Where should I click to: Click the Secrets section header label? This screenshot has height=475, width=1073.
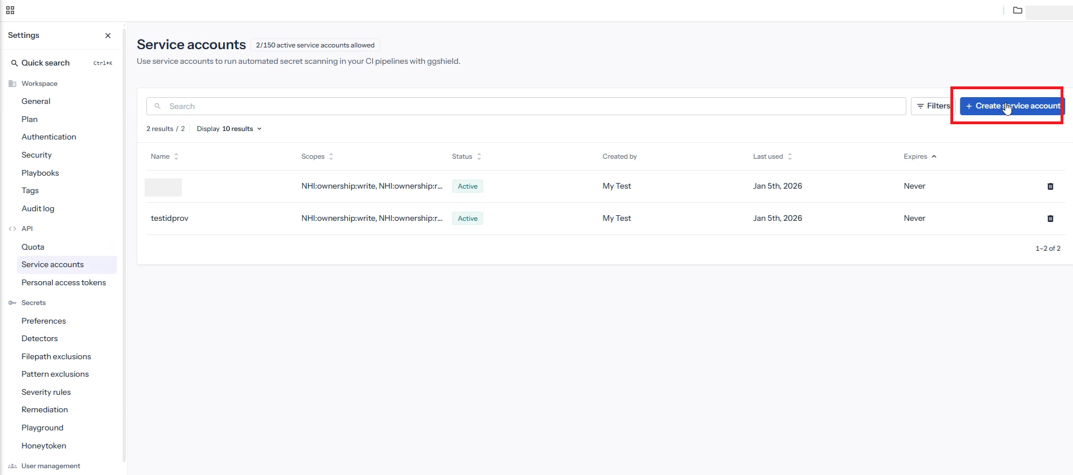(33, 303)
